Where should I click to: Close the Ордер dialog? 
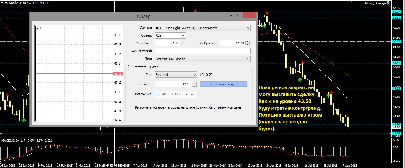click(249, 15)
